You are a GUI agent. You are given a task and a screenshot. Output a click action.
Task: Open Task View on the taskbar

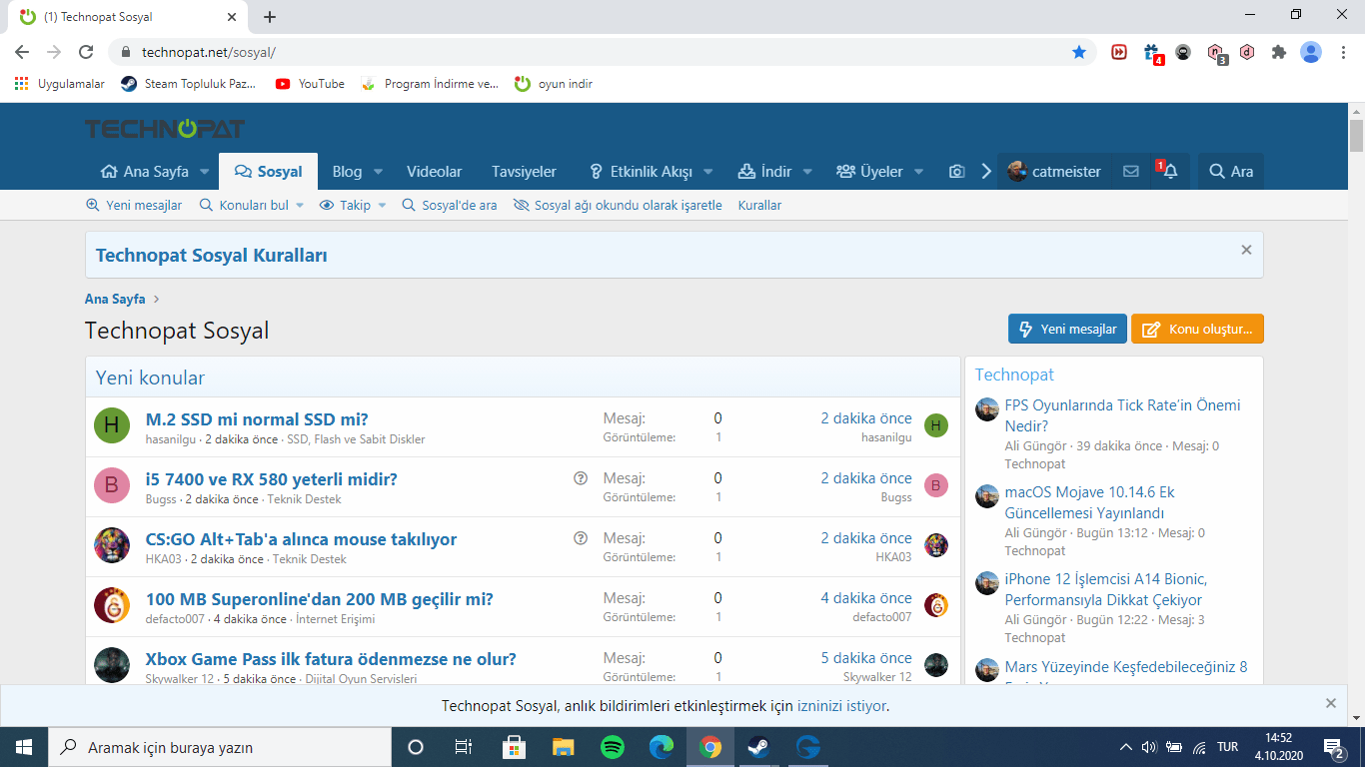(x=464, y=746)
